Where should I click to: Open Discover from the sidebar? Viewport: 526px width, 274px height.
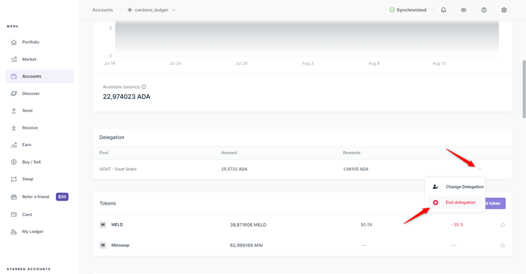point(30,93)
